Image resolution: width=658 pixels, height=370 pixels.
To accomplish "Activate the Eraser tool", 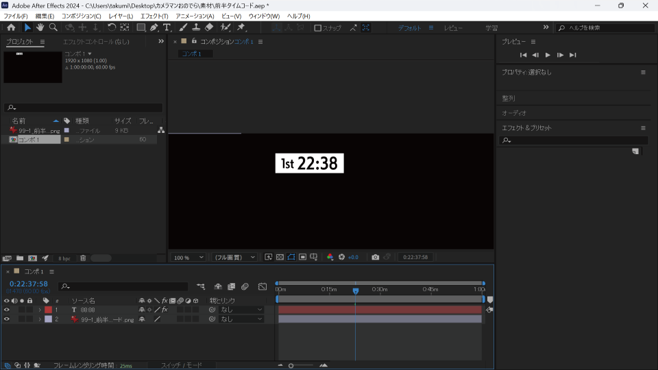I will tap(209, 27).
